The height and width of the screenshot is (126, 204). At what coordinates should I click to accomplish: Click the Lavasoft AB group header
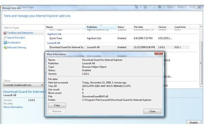(x=54, y=43)
